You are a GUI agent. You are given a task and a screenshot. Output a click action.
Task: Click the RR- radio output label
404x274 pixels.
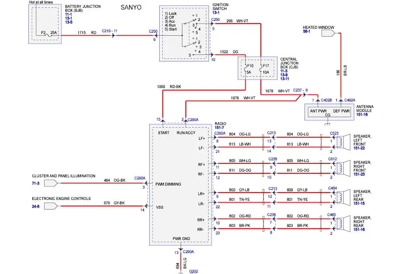pos(200,230)
